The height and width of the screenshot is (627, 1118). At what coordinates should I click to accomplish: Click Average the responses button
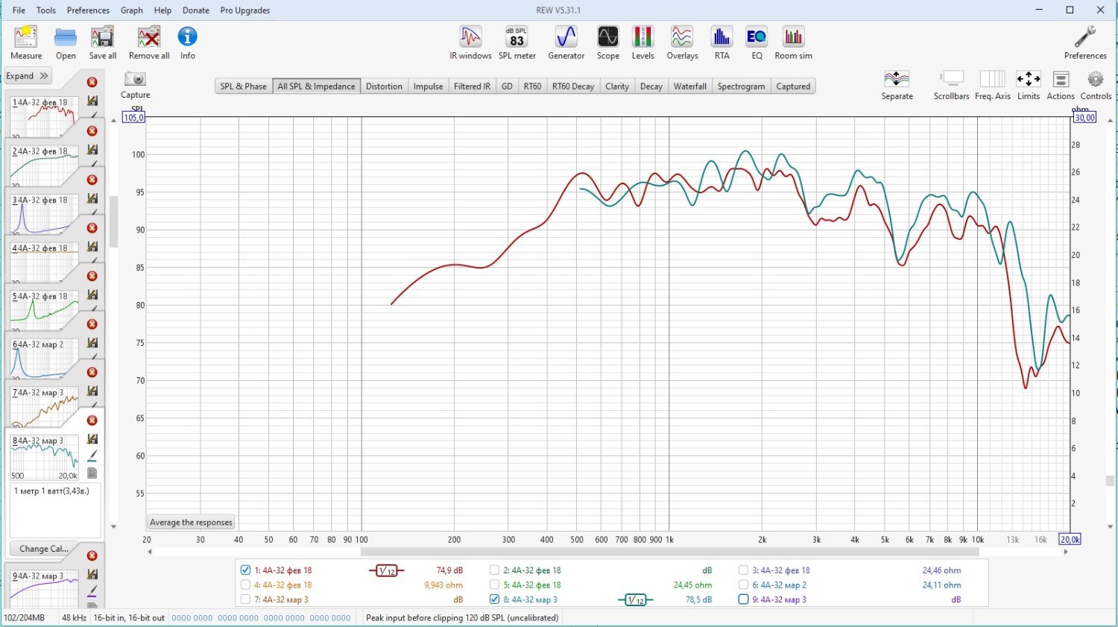click(x=191, y=523)
